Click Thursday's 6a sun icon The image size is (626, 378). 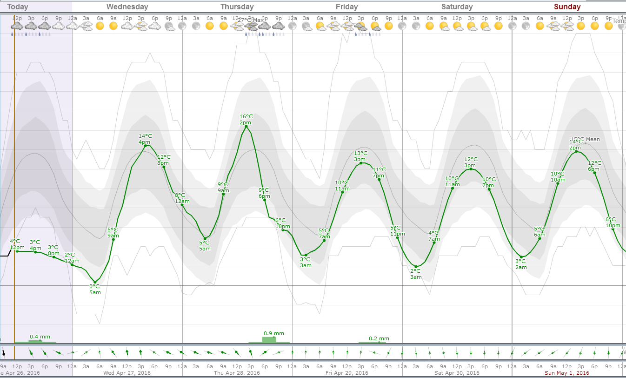point(210,26)
